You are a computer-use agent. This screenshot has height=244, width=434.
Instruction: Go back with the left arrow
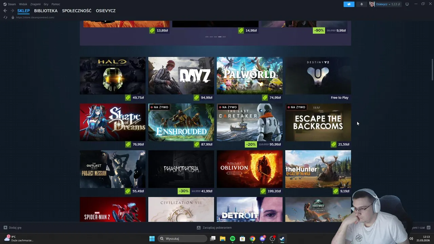pos(5,11)
